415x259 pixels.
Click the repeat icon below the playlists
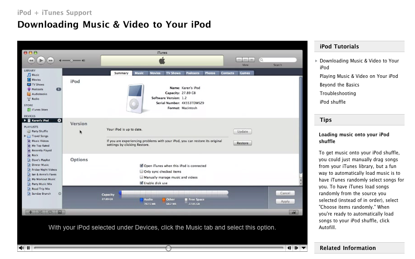(50, 212)
